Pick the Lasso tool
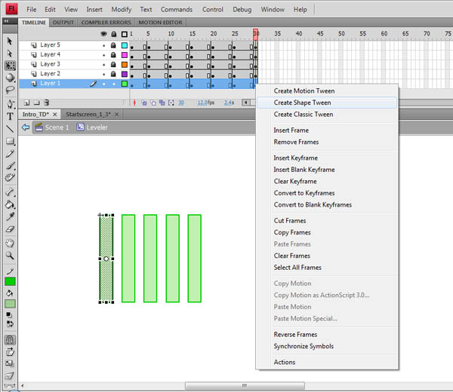The width and height of the screenshot is (453, 392). click(x=10, y=90)
